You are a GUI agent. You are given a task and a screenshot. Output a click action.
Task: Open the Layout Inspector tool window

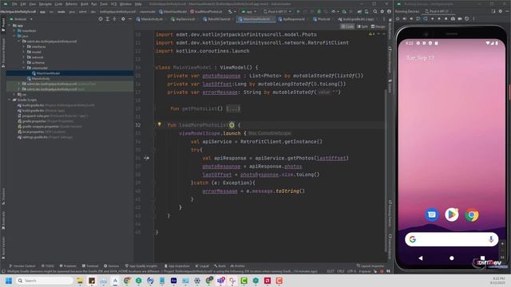point(370,265)
